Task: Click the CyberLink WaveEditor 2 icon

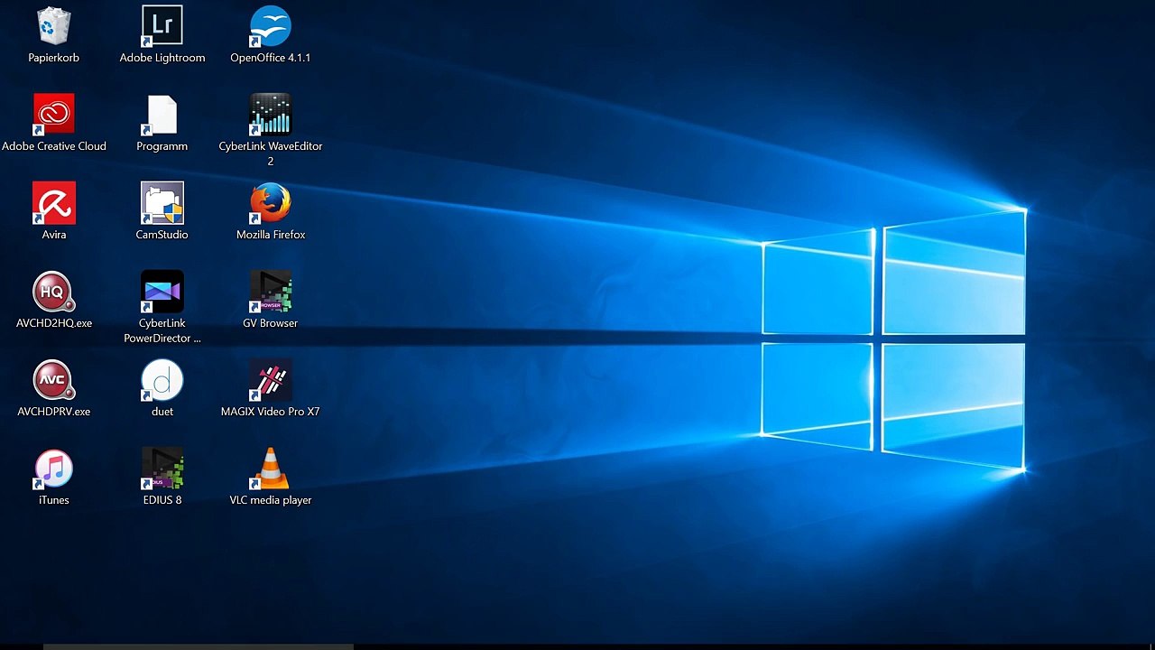Action: (271, 115)
